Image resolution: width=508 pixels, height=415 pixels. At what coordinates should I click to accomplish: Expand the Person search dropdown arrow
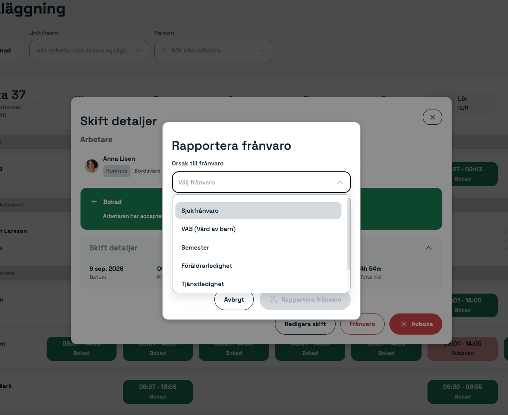coord(263,50)
